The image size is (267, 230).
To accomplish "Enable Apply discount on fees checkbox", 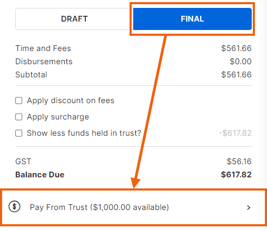I will click(19, 101).
